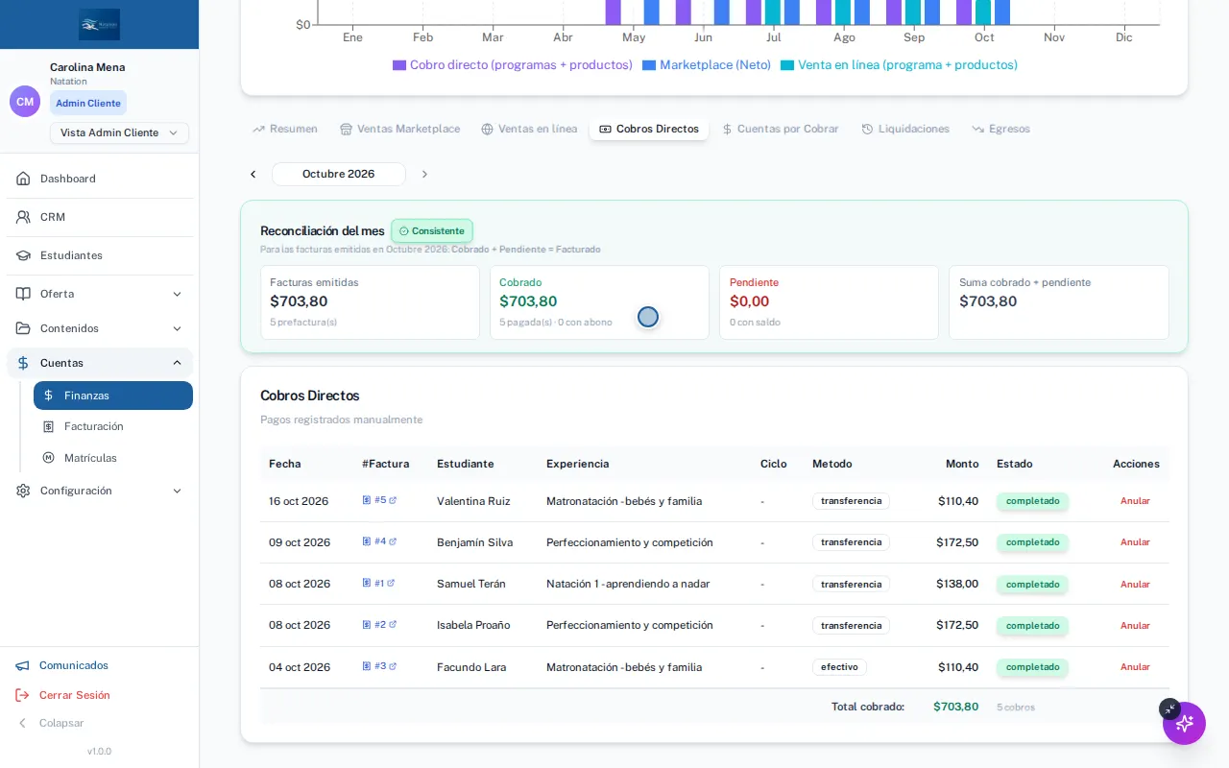Expand the Contenidos section chevron

[x=177, y=328]
